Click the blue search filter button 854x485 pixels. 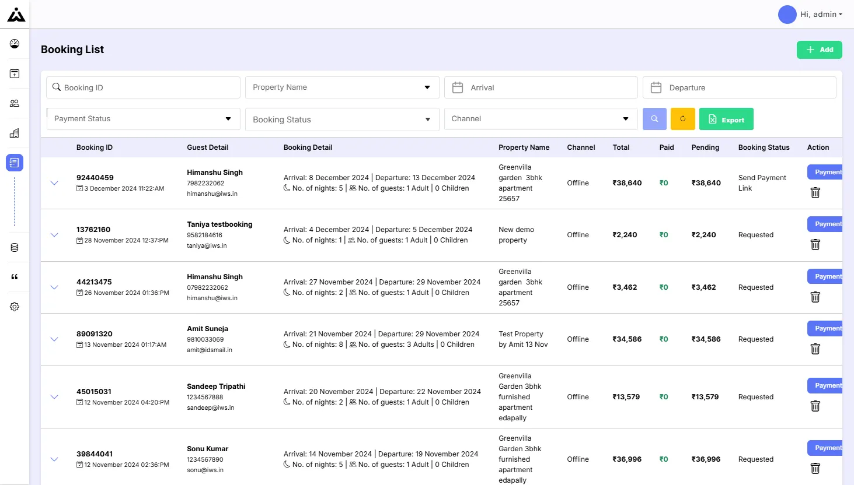tap(654, 119)
